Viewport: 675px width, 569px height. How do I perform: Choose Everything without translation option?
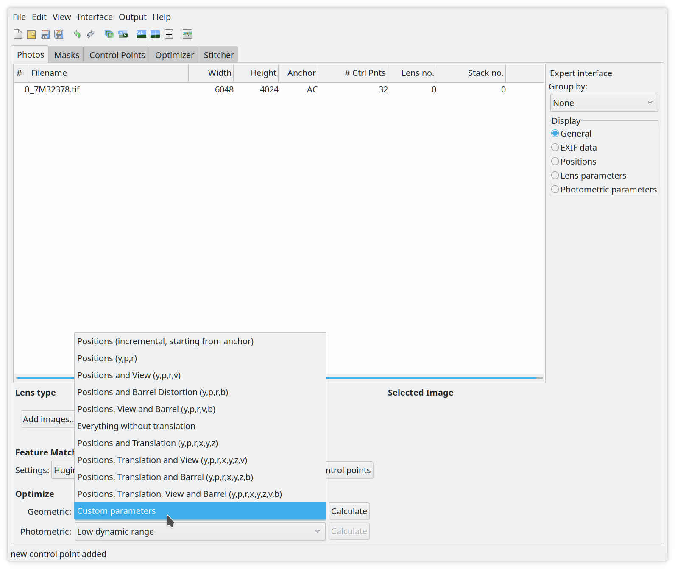(200, 426)
